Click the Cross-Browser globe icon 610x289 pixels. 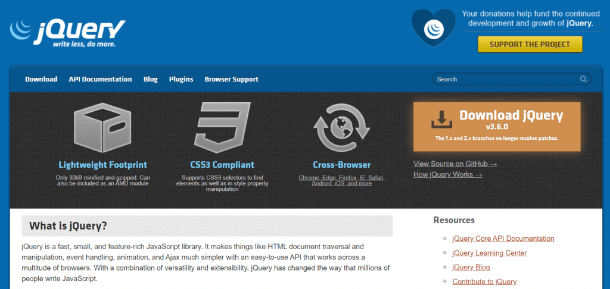(x=341, y=128)
